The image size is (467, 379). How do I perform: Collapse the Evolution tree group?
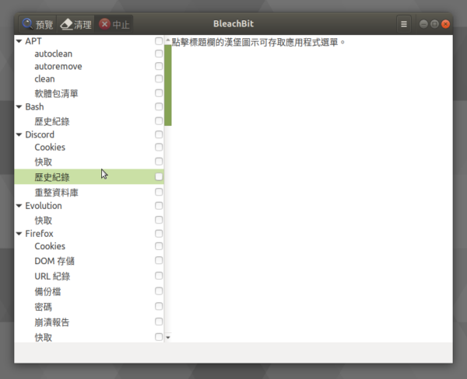[19, 206]
